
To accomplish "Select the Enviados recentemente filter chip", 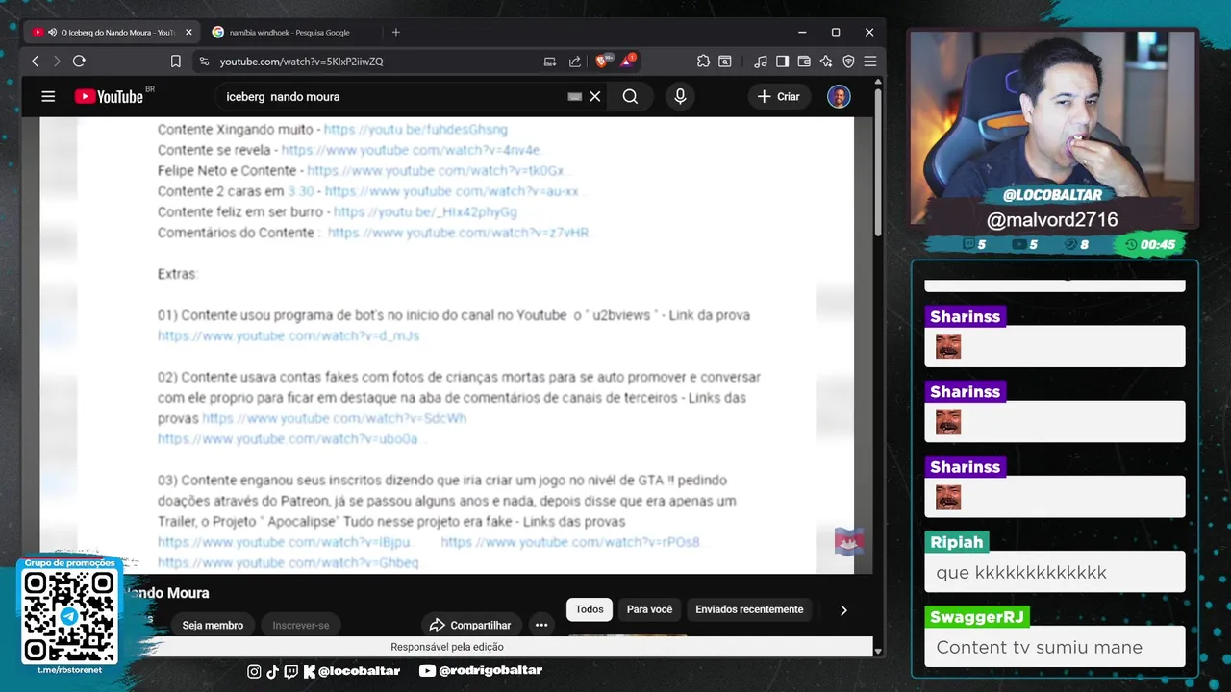I will click(x=749, y=609).
